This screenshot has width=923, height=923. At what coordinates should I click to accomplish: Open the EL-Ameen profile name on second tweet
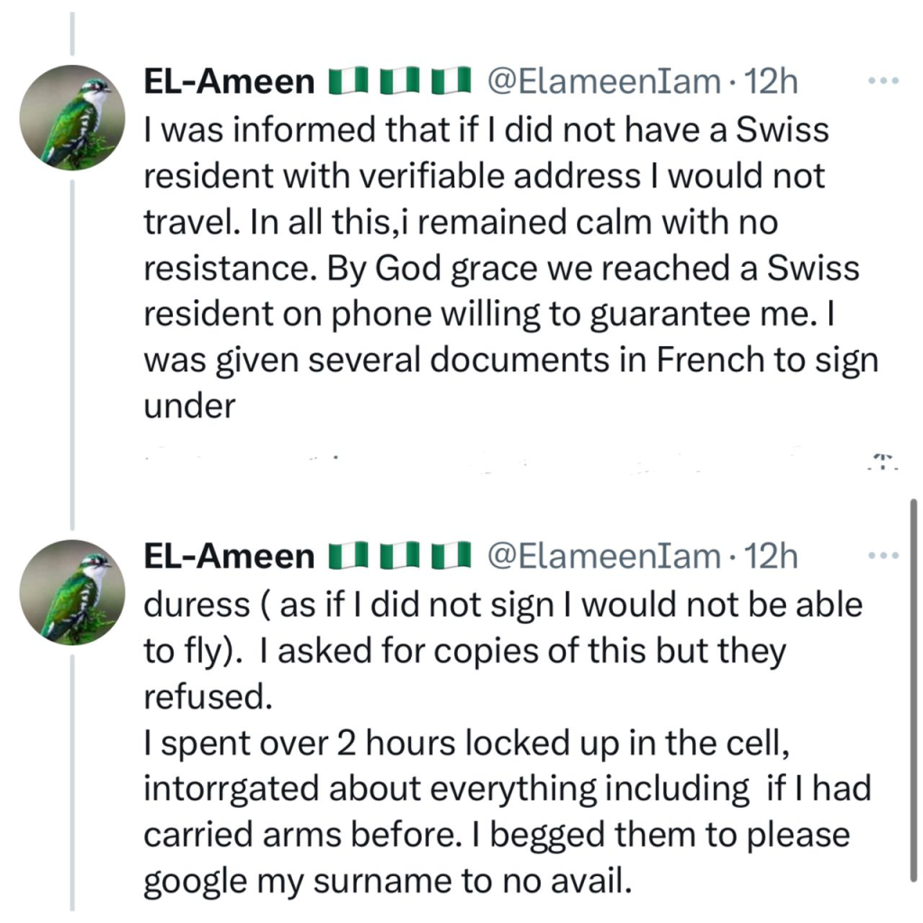tap(229, 557)
